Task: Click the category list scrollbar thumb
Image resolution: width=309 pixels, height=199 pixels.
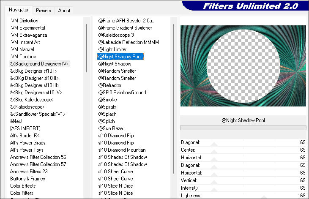Action: click(87, 48)
